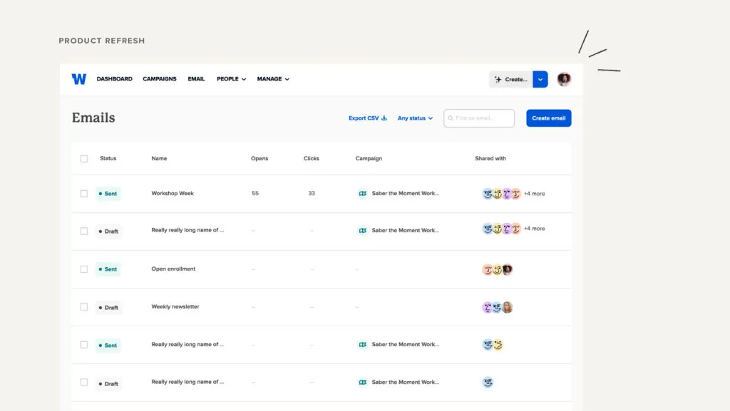Open the Any status filter
The height and width of the screenshot is (411, 730).
click(415, 118)
